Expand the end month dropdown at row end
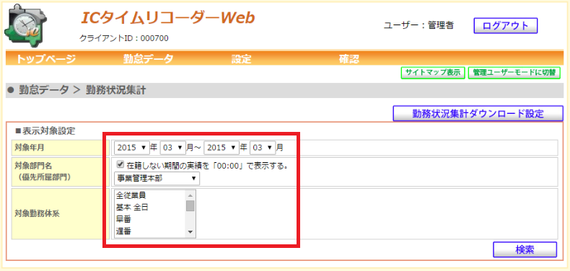Viewport: 570px width, 271px height. point(263,148)
